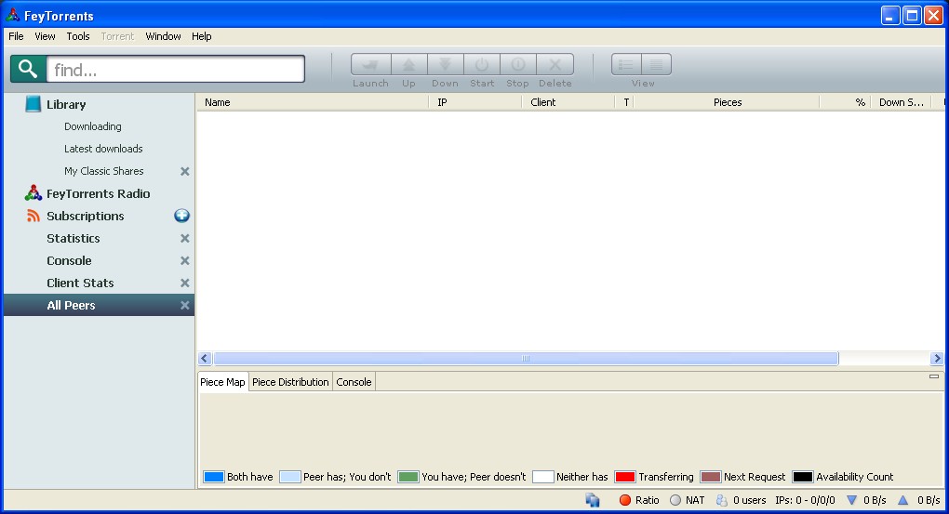Open Console in the sidebar
Screen dimensions: 949x514
[x=69, y=260]
